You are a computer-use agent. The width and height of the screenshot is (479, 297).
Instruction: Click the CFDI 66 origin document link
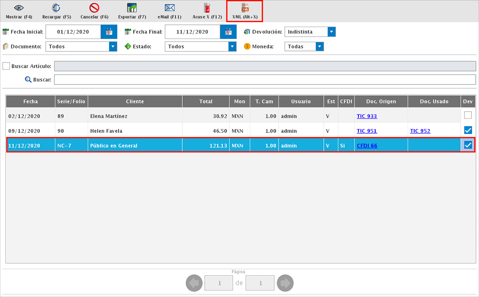[x=367, y=145]
